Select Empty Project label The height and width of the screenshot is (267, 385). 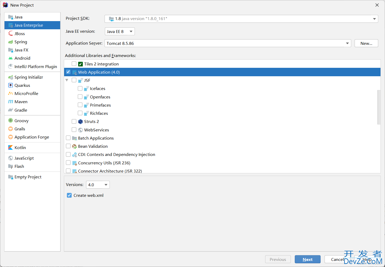coord(28,177)
